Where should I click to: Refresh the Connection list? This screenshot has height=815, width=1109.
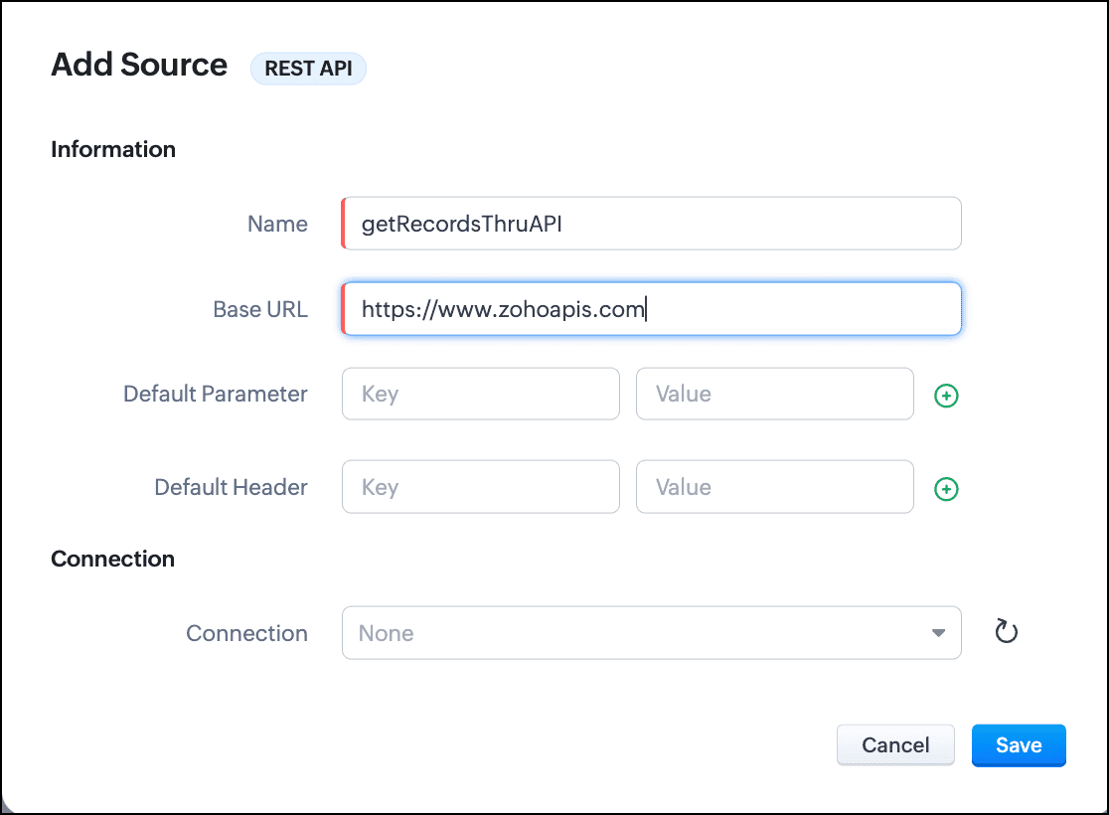1006,632
